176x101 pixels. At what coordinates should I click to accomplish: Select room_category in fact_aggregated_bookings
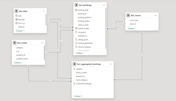82,80
